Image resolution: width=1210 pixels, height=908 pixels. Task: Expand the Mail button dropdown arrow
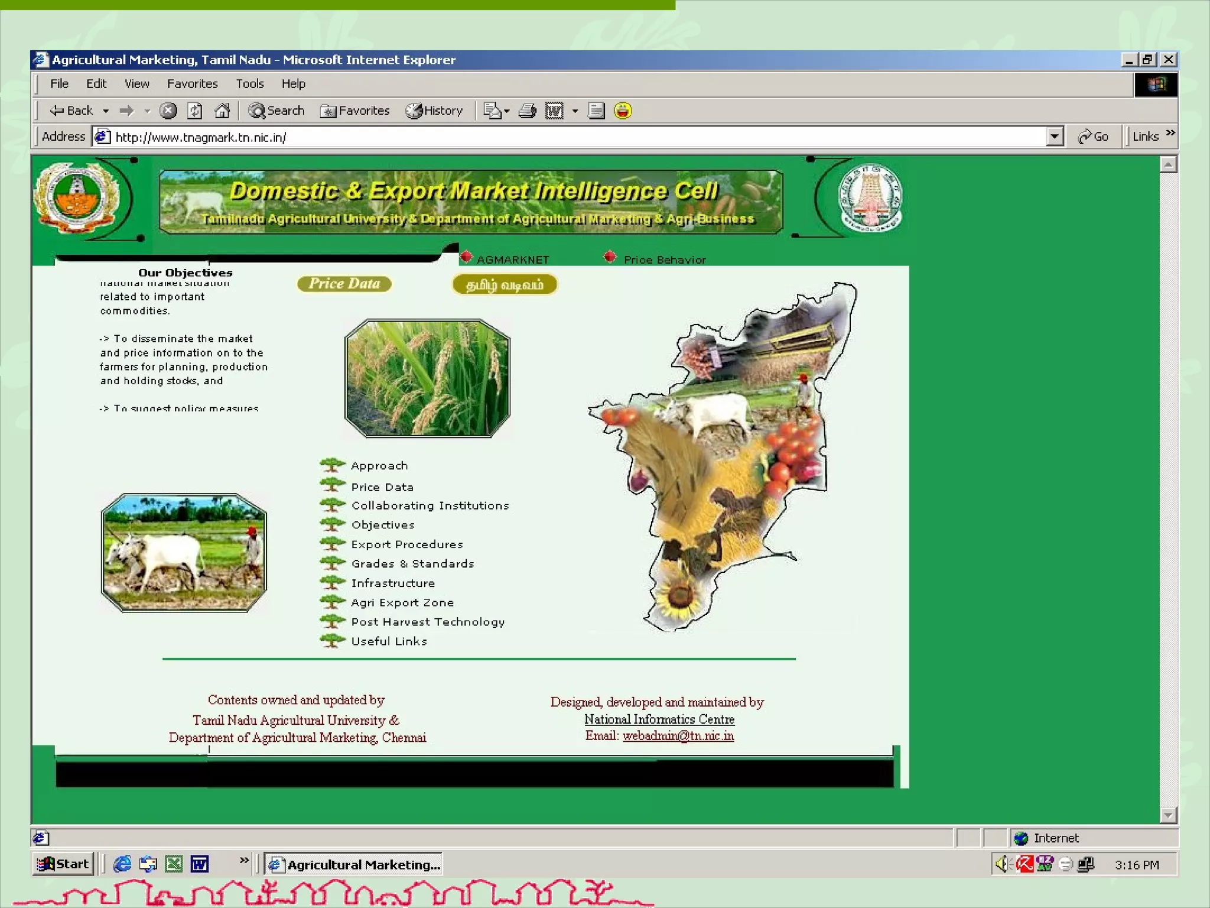tap(506, 111)
